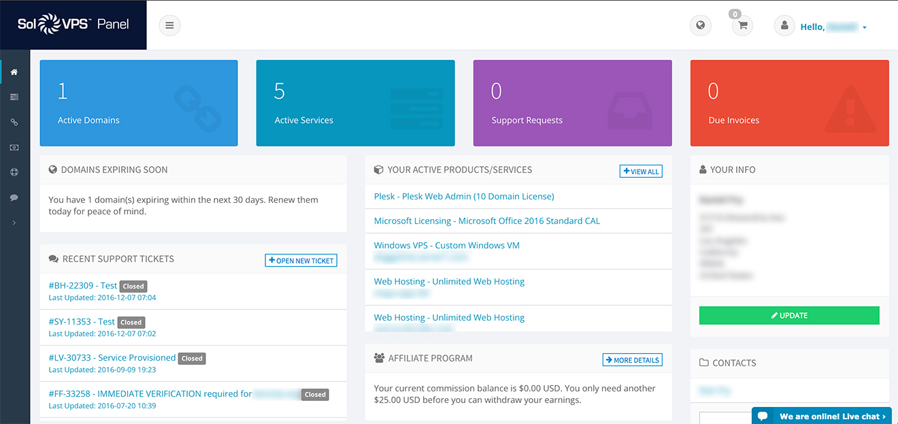
Task: Click View All for active products
Action: [640, 172]
